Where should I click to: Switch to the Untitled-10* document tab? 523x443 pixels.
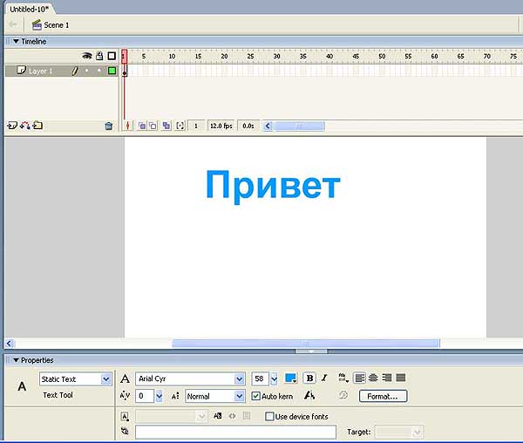30,9
